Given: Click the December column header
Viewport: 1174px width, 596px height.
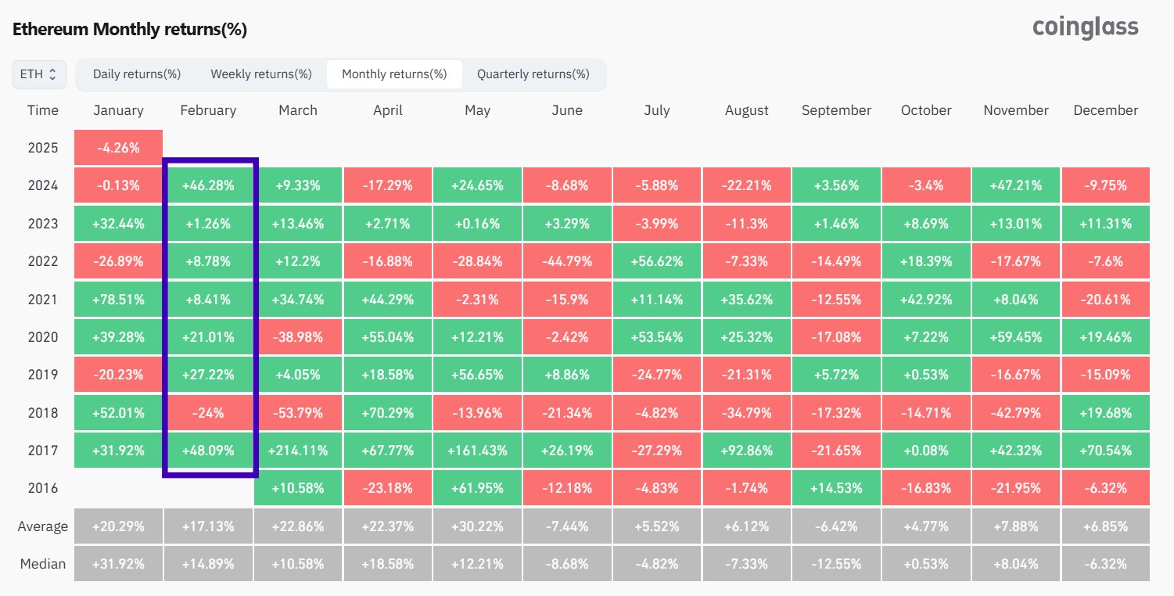Looking at the screenshot, I should pos(1105,110).
